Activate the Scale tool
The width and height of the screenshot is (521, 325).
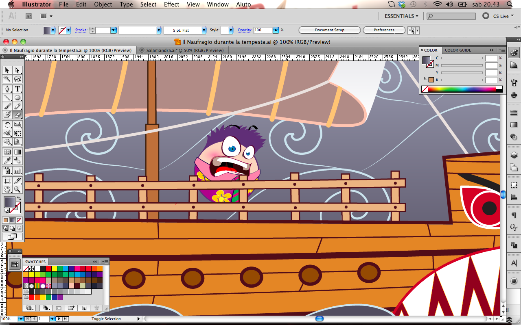[18, 125]
